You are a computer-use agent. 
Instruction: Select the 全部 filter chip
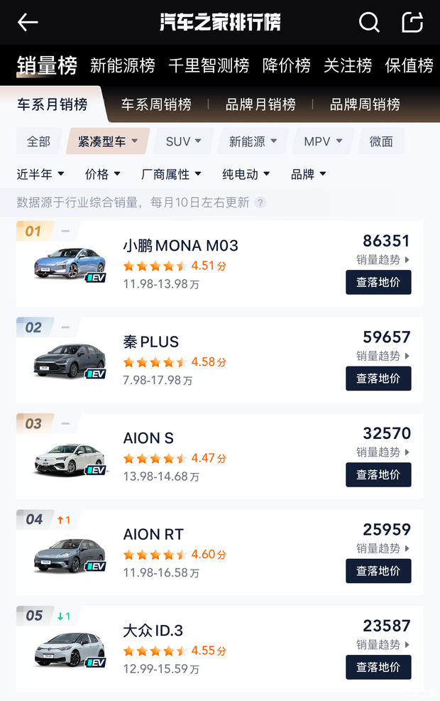(38, 141)
